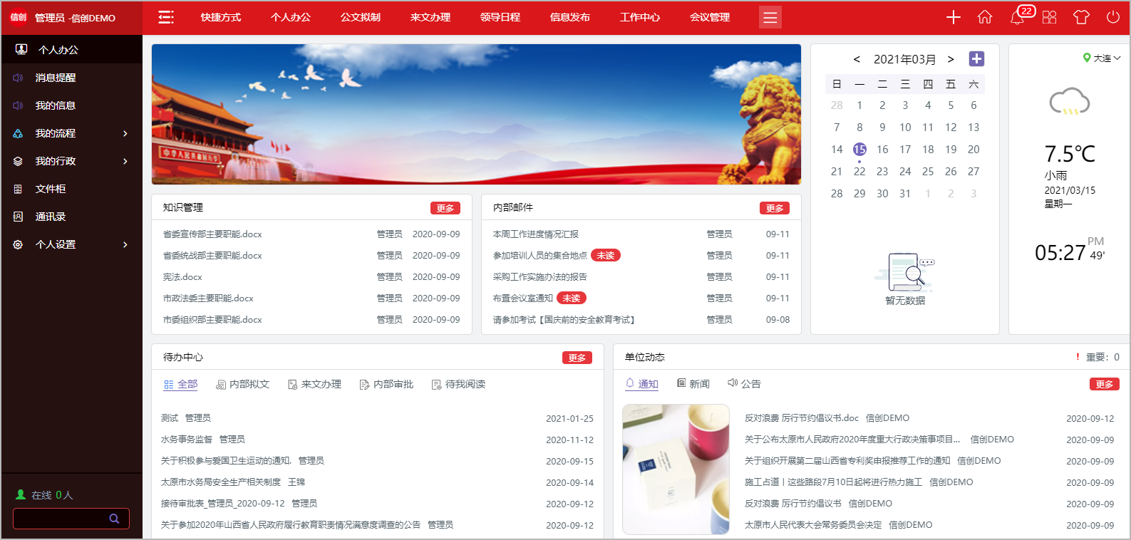Click the notification bell icon

click(1017, 17)
